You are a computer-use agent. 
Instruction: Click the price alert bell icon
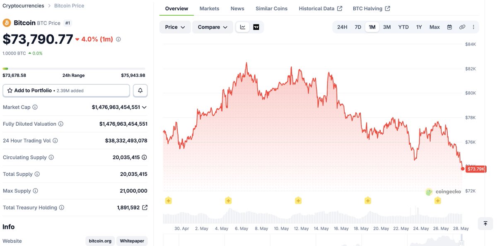pos(140,91)
